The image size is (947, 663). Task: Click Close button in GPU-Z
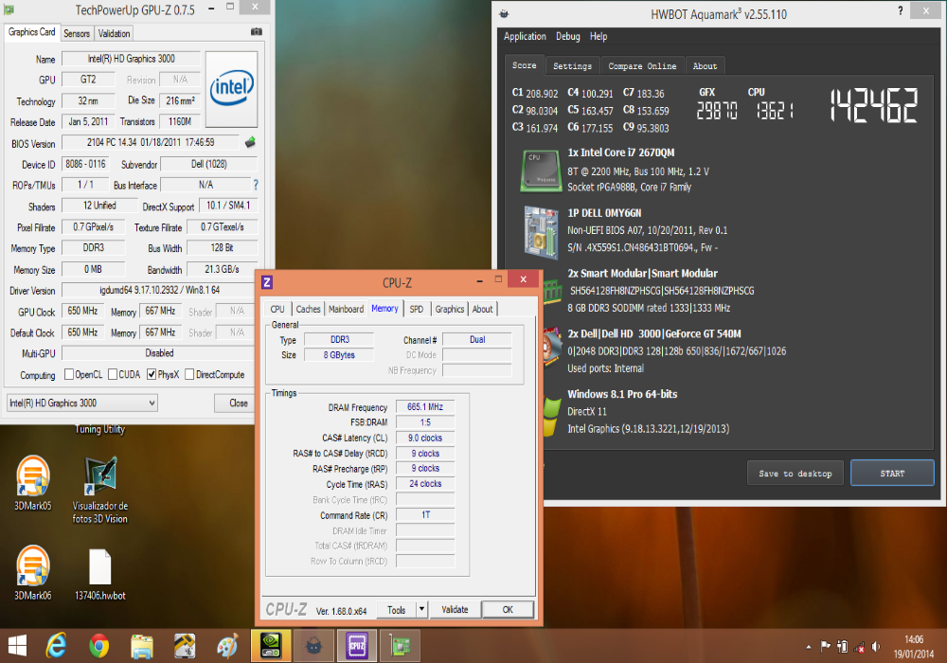coord(238,403)
